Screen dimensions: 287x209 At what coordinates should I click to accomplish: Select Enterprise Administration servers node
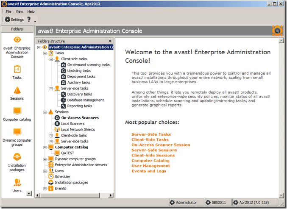pos(81,165)
